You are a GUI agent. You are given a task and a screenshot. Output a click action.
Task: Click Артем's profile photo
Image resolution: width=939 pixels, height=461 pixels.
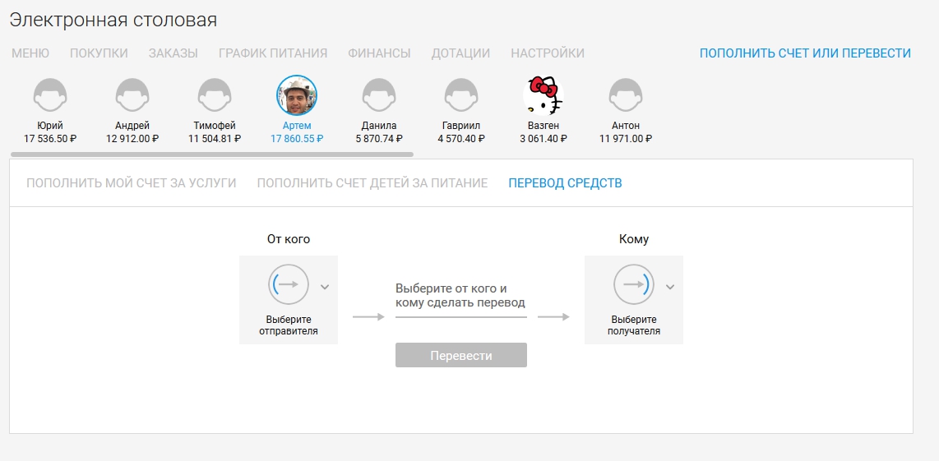[297, 95]
